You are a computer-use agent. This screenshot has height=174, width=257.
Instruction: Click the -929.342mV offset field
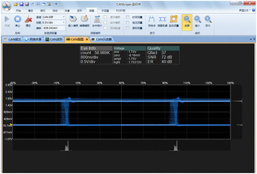pos(53,28)
